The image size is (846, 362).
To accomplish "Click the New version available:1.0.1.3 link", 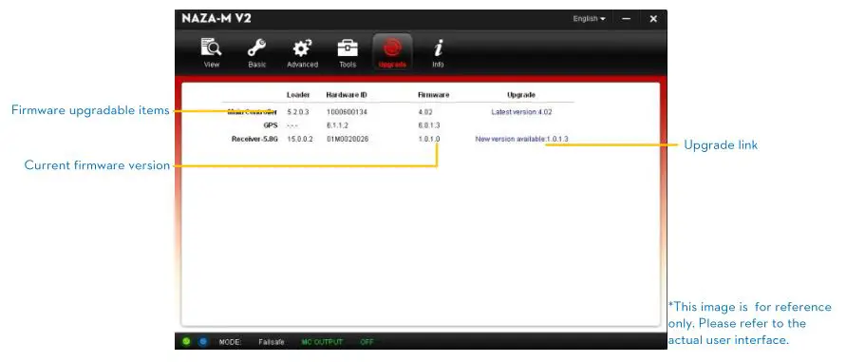I will pos(521,139).
